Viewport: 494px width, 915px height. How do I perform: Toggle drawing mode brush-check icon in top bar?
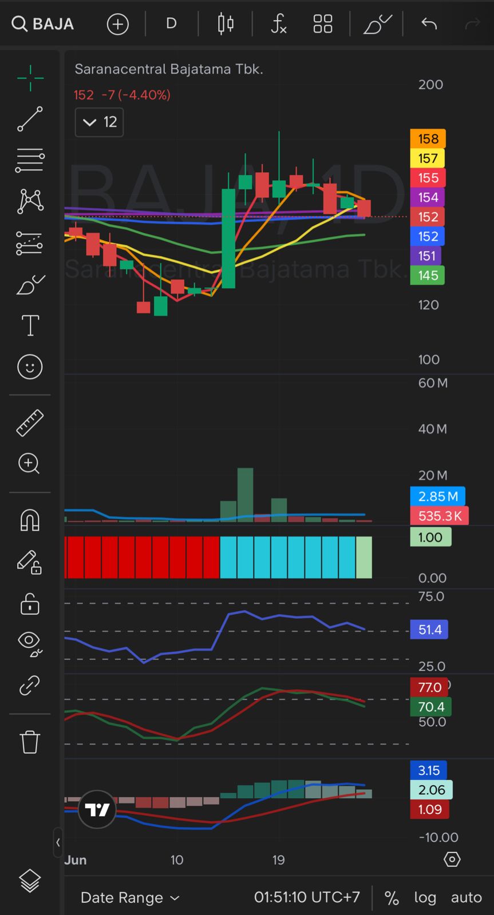(x=377, y=24)
